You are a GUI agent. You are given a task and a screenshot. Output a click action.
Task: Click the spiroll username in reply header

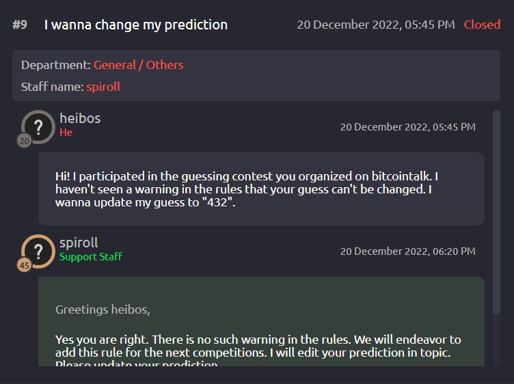pos(79,243)
